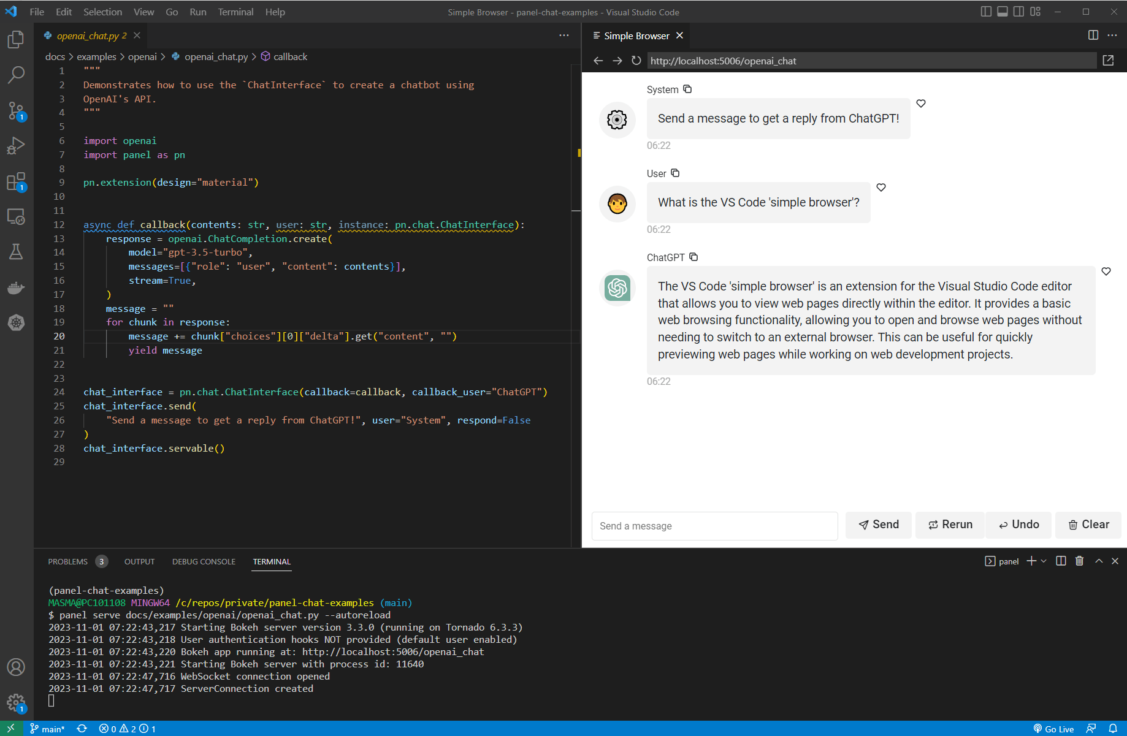1127x736 pixels.
Task: Open the Terminal menu
Action: 235,12
